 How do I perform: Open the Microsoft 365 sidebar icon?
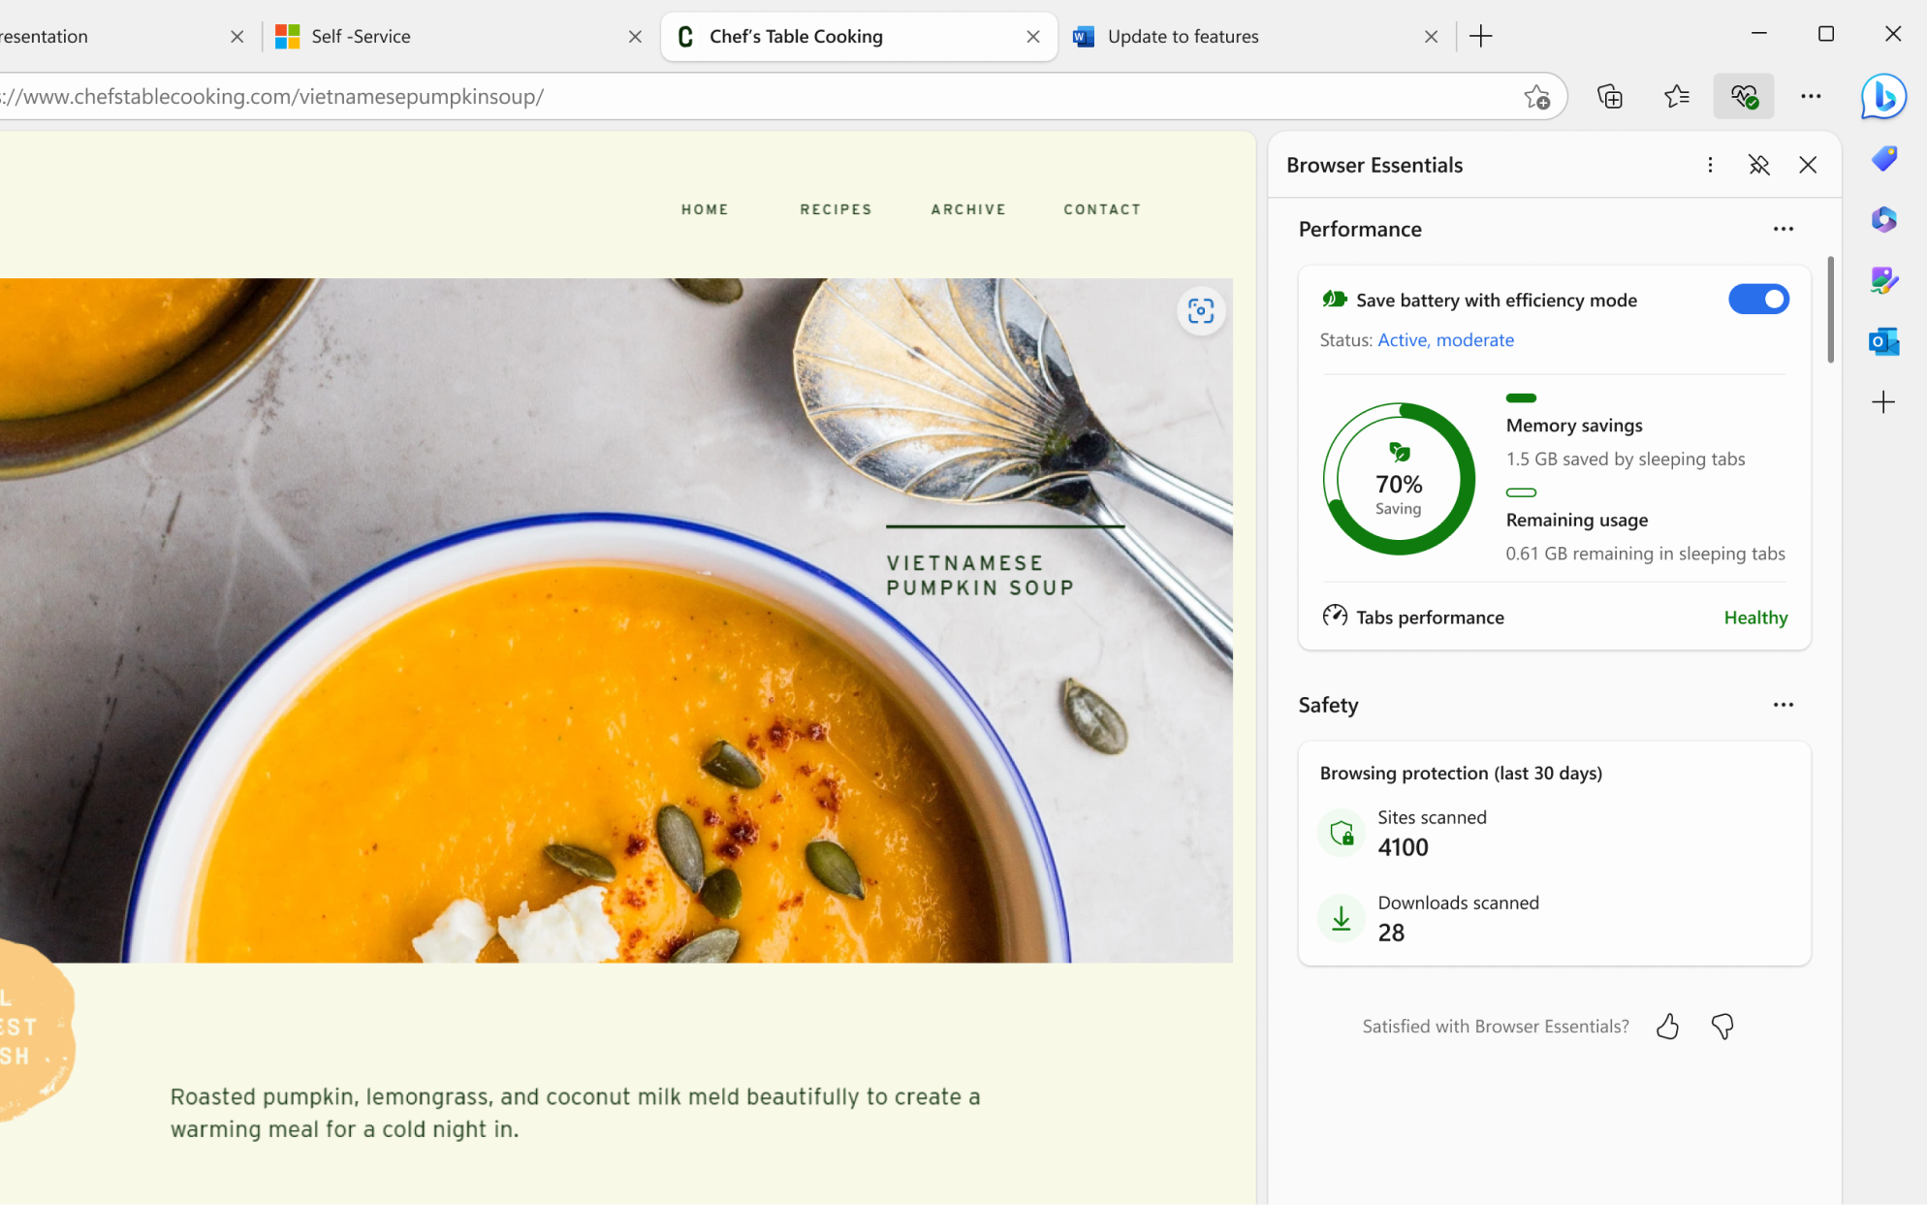click(1882, 219)
